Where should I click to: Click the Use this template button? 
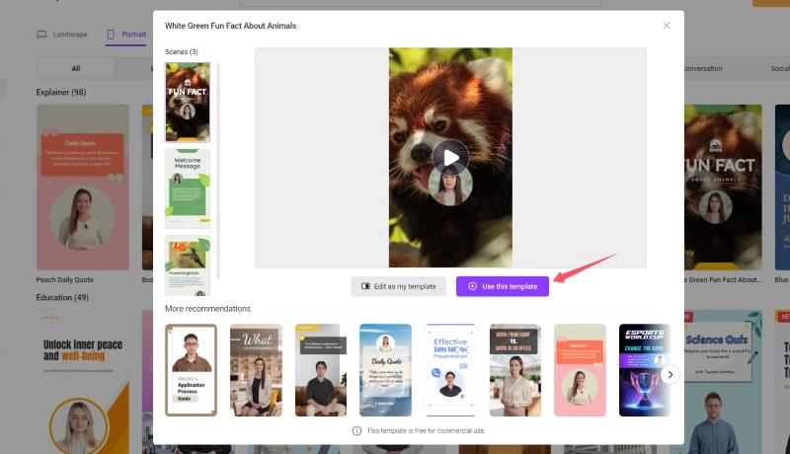coord(503,286)
